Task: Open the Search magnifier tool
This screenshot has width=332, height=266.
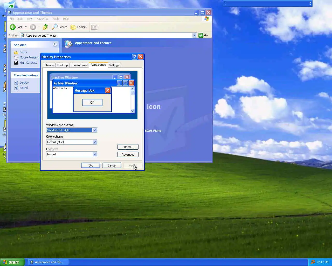Action: (x=55, y=27)
